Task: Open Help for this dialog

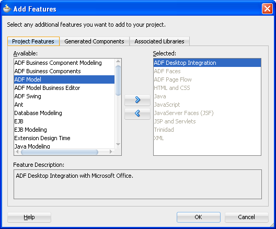Action: [x=29, y=217]
